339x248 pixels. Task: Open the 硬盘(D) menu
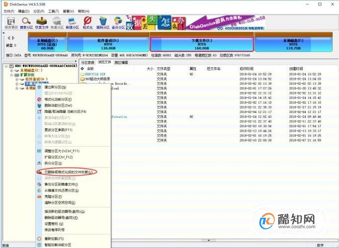24,11
